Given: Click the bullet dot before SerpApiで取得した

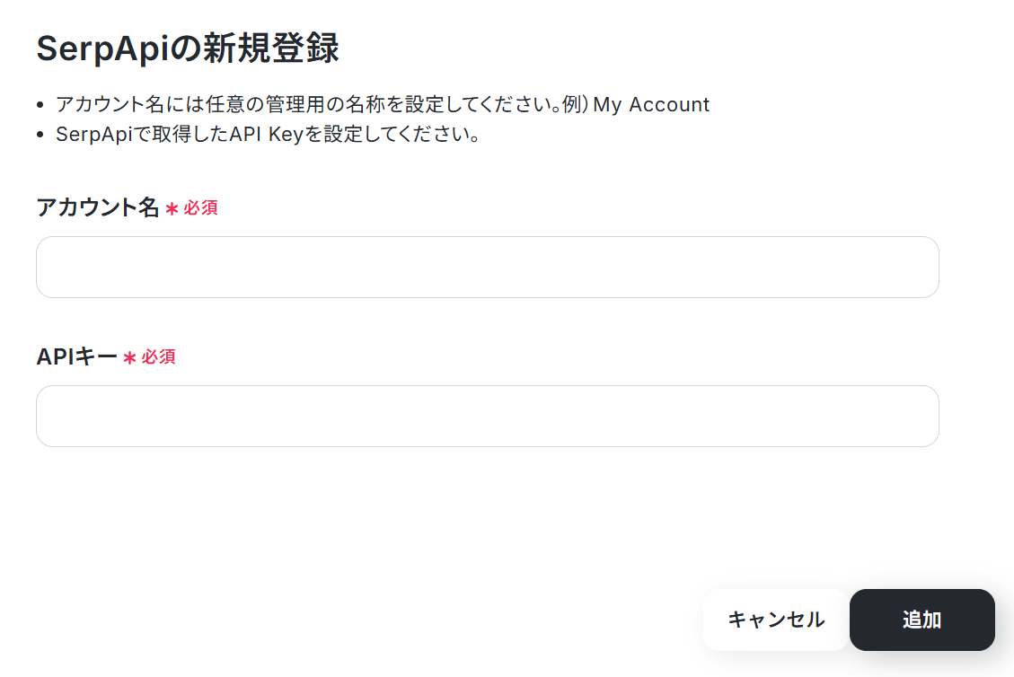Looking at the screenshot, I should point(40,135).
